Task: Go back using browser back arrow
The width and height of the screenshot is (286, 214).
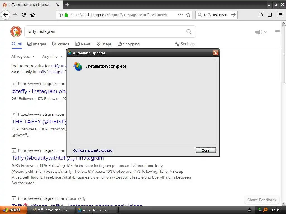Action: tap(6, 15)
